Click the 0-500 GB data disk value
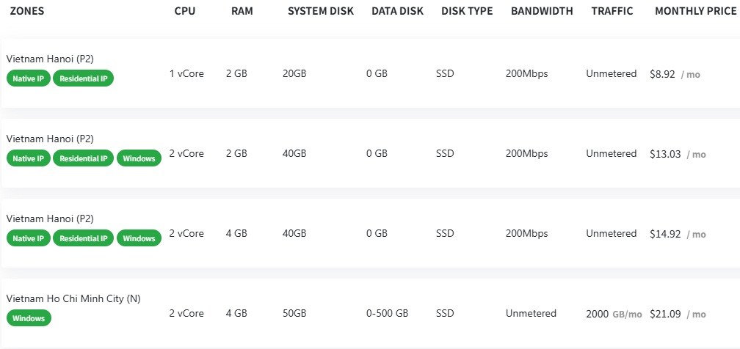This screenshot has height=349, width=740. [387, 314]
